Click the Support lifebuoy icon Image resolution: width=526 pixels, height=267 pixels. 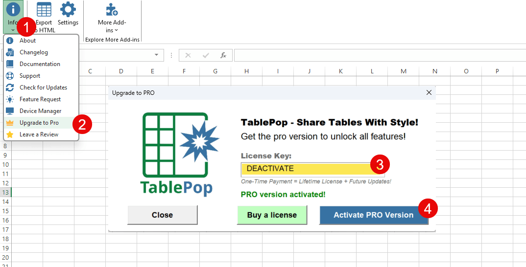[x=10, y=76]
